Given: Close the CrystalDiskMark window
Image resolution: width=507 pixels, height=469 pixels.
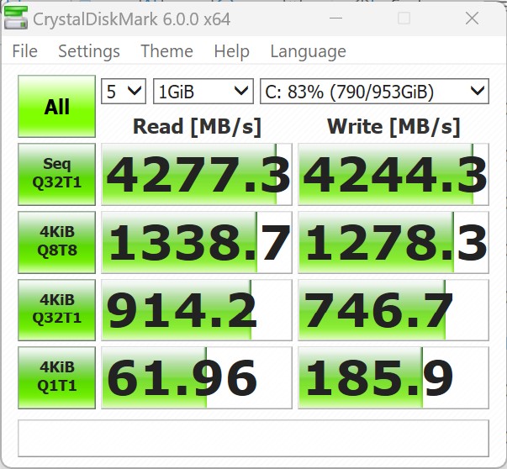Looking at the screenshot, I should click(472, 18).
